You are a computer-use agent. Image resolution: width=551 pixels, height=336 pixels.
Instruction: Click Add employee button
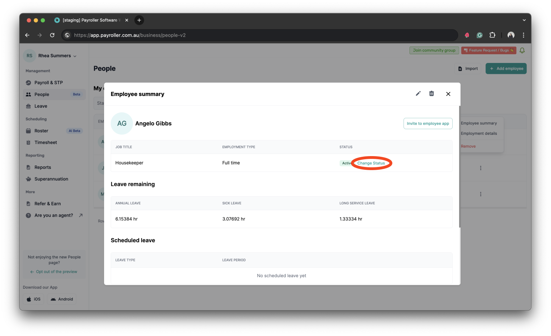point(506,69)
